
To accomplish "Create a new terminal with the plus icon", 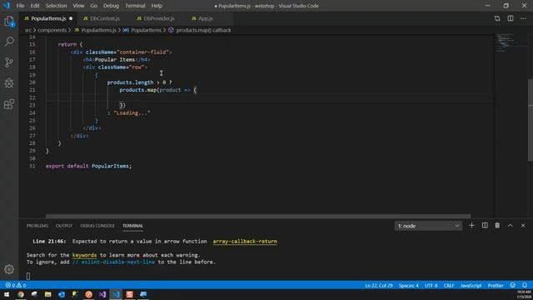I will pos(471,226).
